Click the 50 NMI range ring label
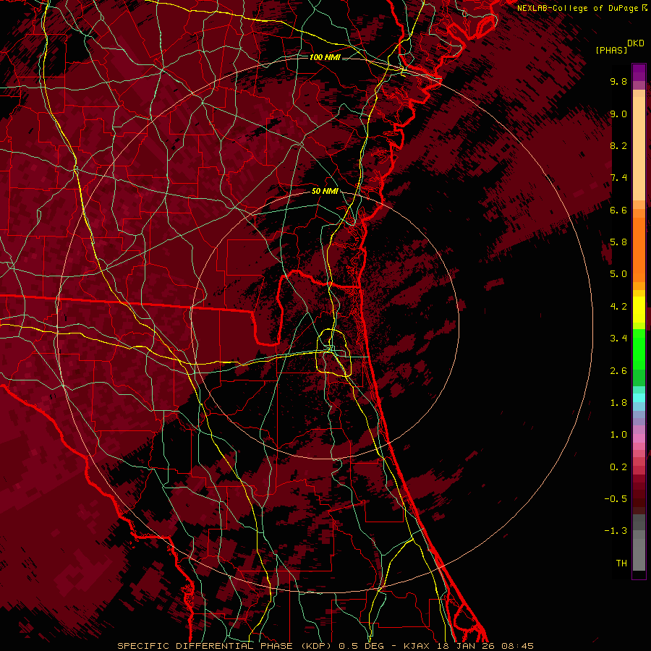 [x=325, y=192]
